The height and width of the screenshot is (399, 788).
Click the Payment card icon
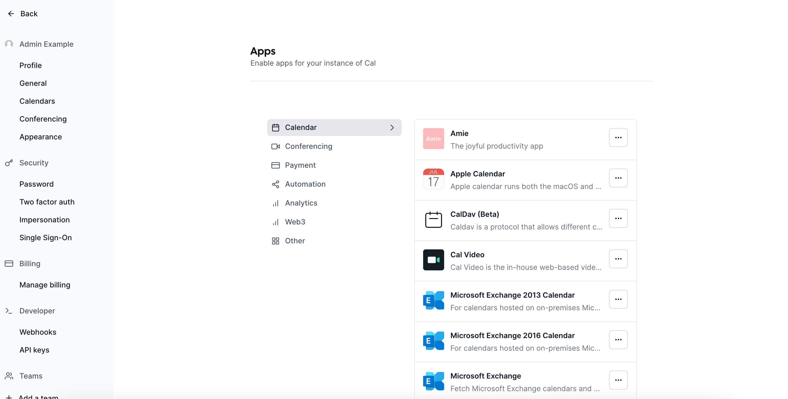click(x=276, y=165)
